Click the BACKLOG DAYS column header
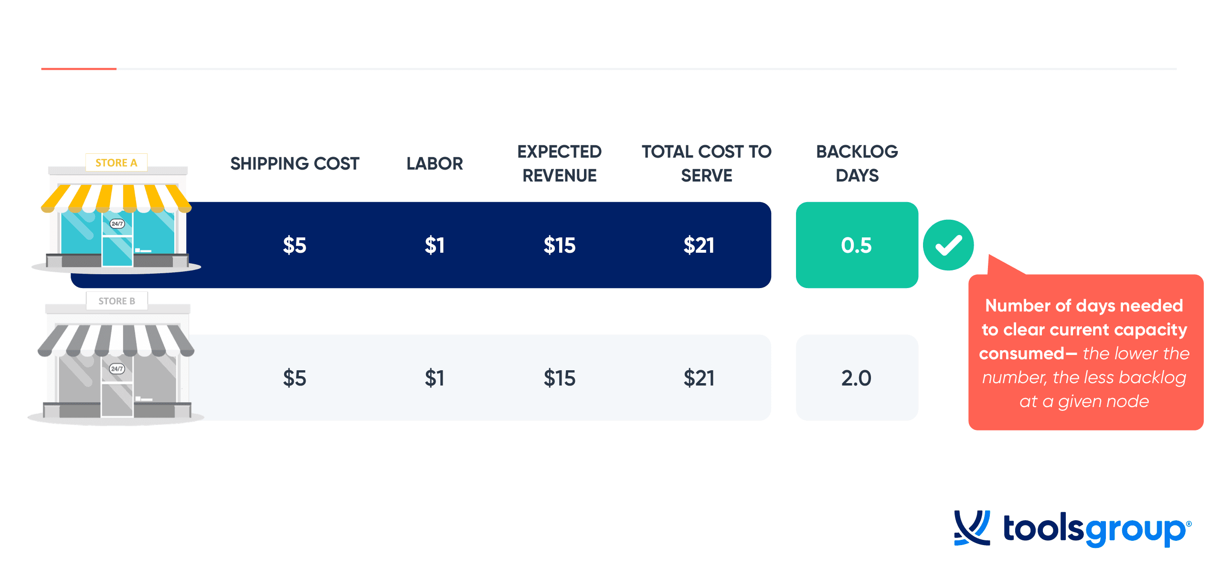This screenshot has height=579, width=1231. (x=857, y=163)
